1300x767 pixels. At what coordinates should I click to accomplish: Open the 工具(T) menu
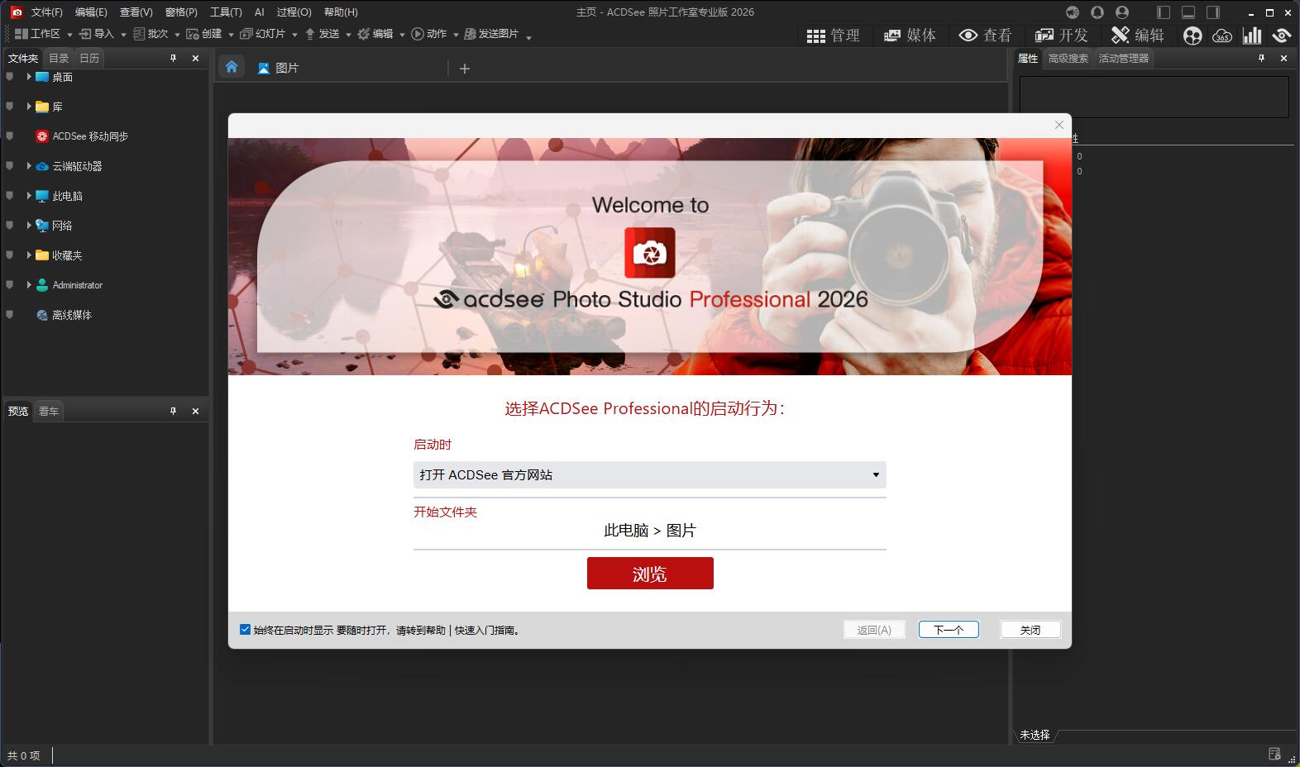pyautogui.click(x=226, y=12)
